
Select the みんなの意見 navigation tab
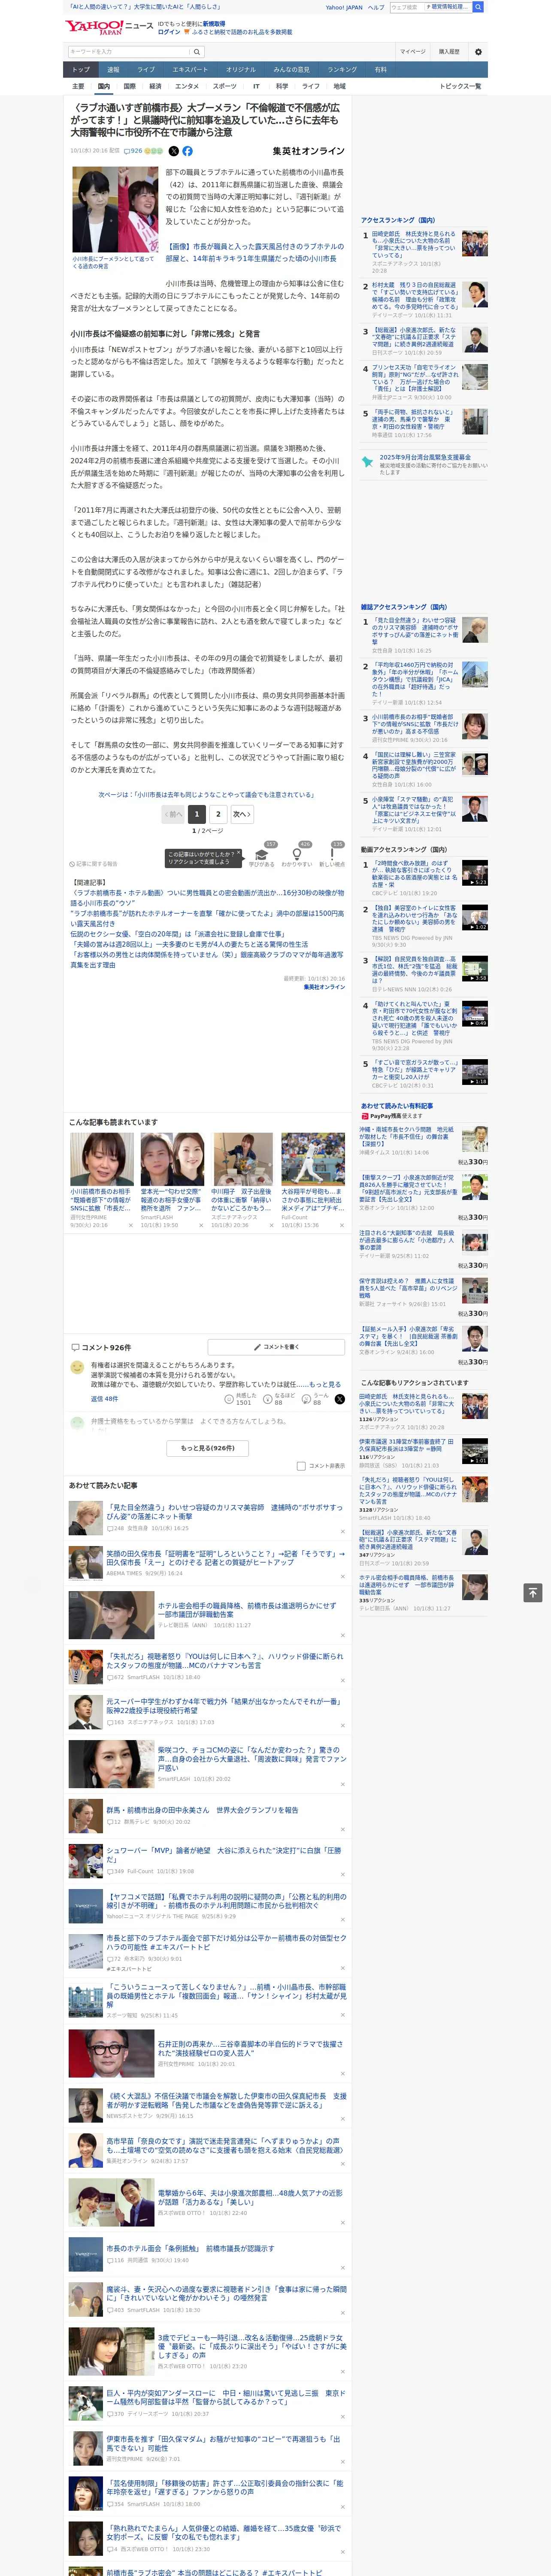[x=292, y=70]
